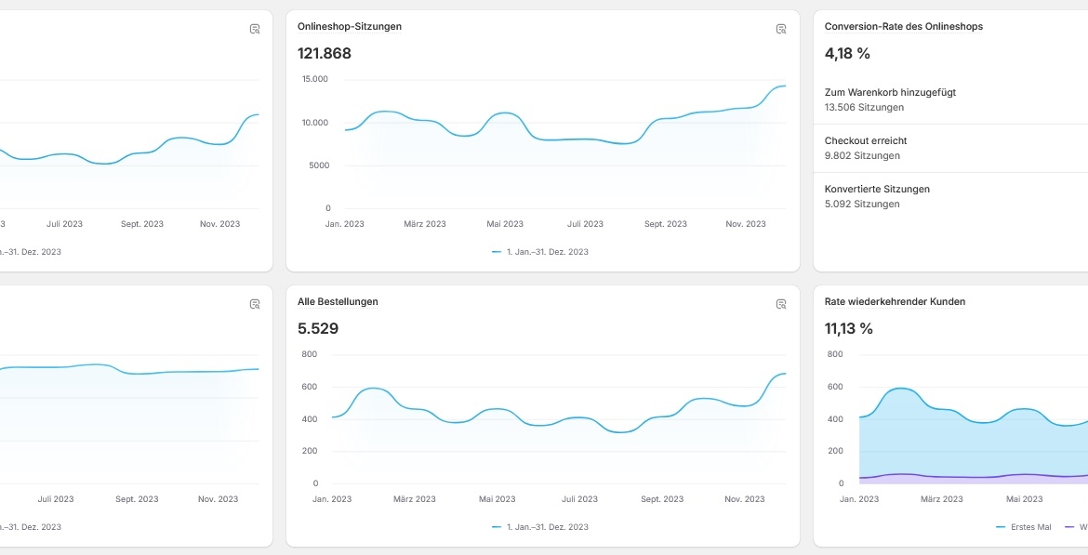Screen dimensions: 1088x555
Task: Click Mai 2023 on the Rate wiederkehrender Kunden axis
Action: [x=1024, y=499]
